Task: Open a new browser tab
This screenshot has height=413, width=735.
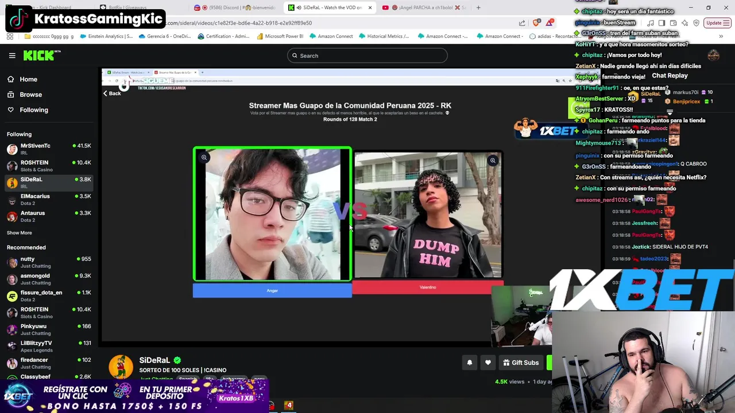Action: point(478,7)
